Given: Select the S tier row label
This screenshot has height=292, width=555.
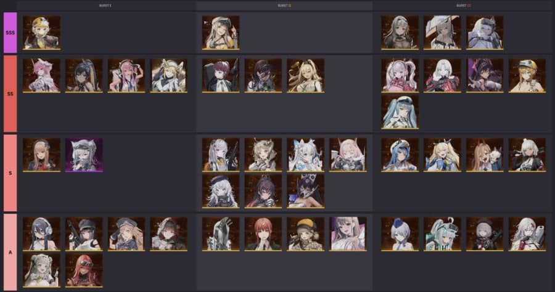Looking at the screenshot, I should coord(10,173).
